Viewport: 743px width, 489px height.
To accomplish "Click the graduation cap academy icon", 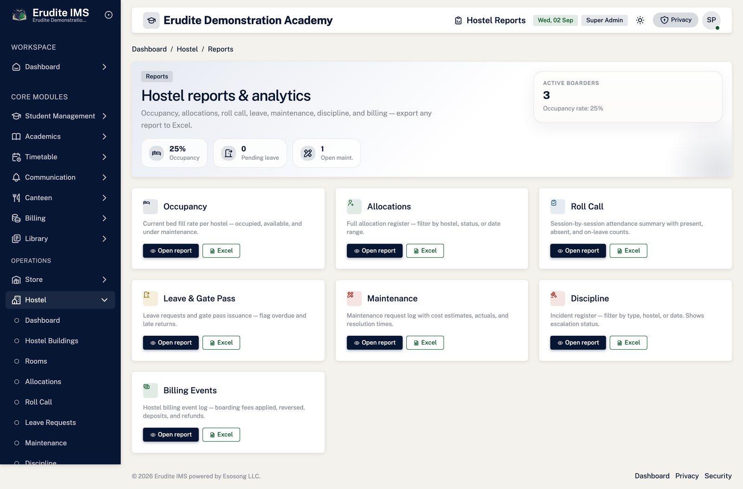I will 151,20.
